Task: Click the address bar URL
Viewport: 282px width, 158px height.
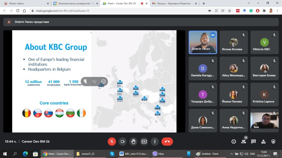Action: 62,11
